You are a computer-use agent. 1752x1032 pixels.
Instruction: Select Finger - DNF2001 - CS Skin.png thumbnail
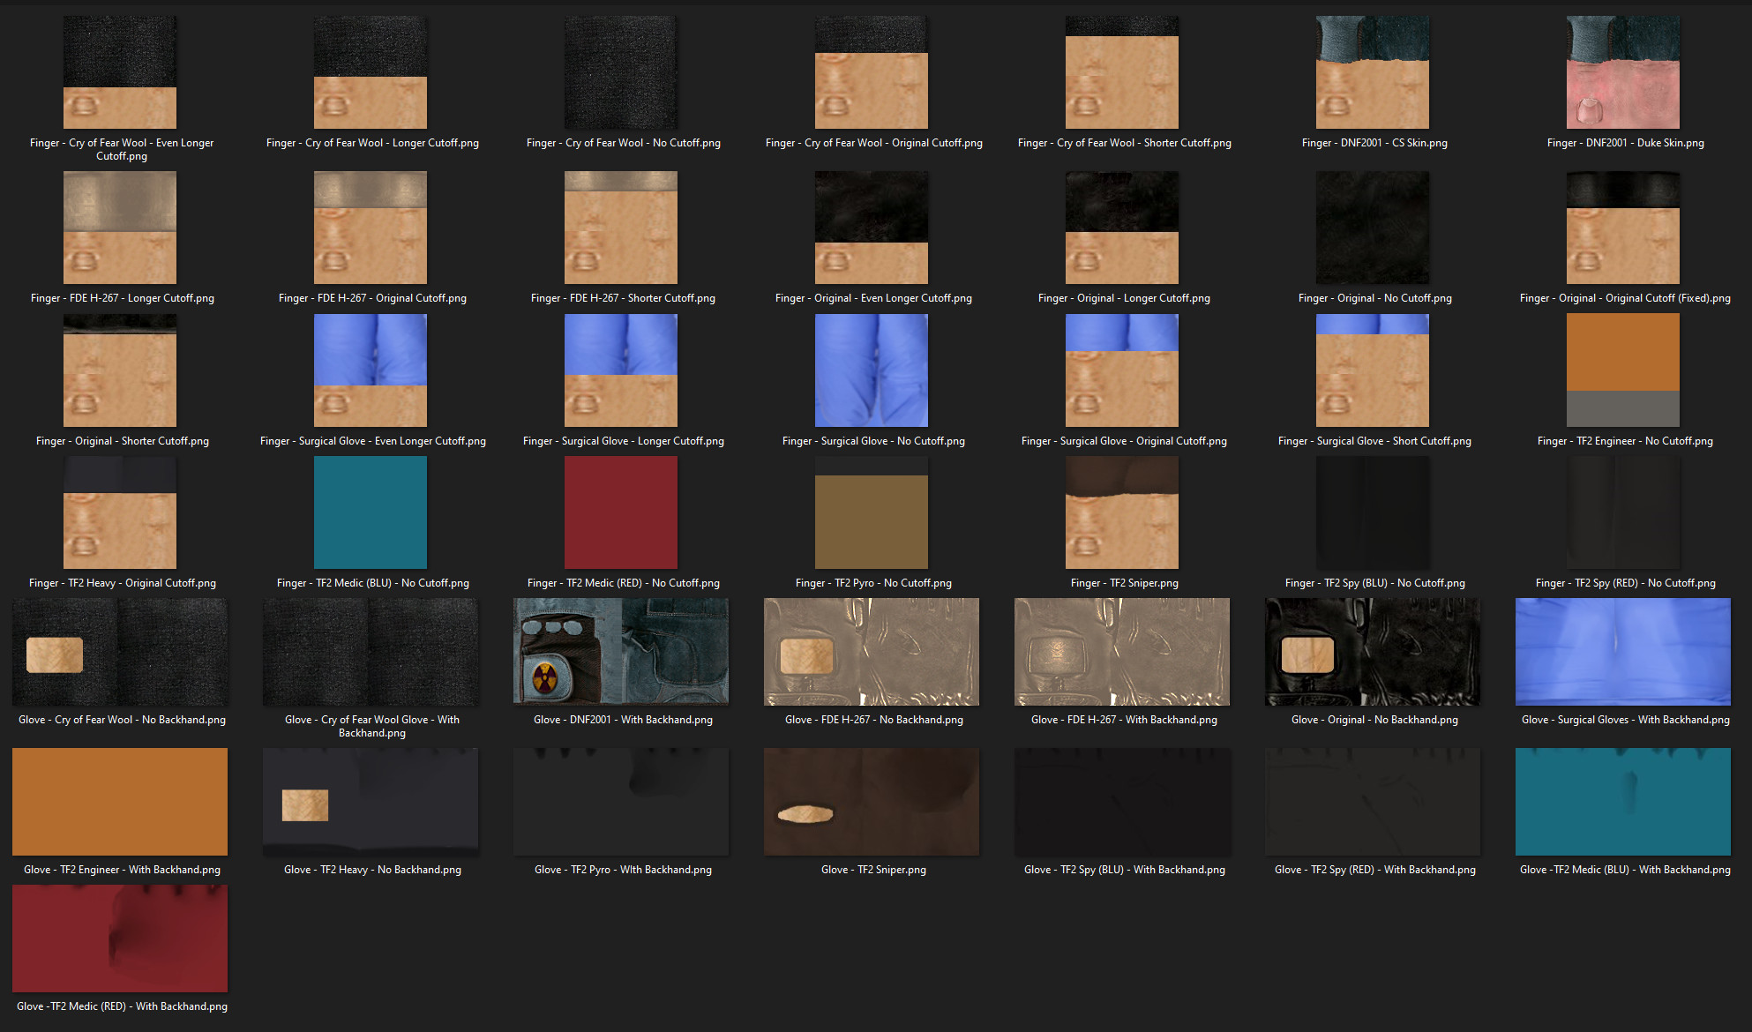pos(1373,72)
